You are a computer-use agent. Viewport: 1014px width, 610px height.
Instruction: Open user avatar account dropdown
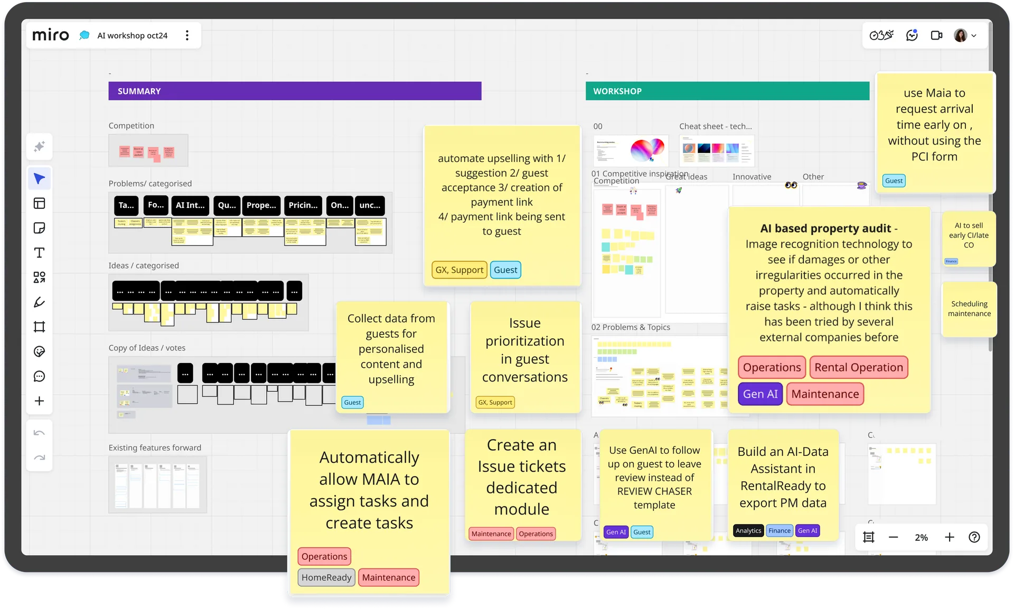pos(965,35)
